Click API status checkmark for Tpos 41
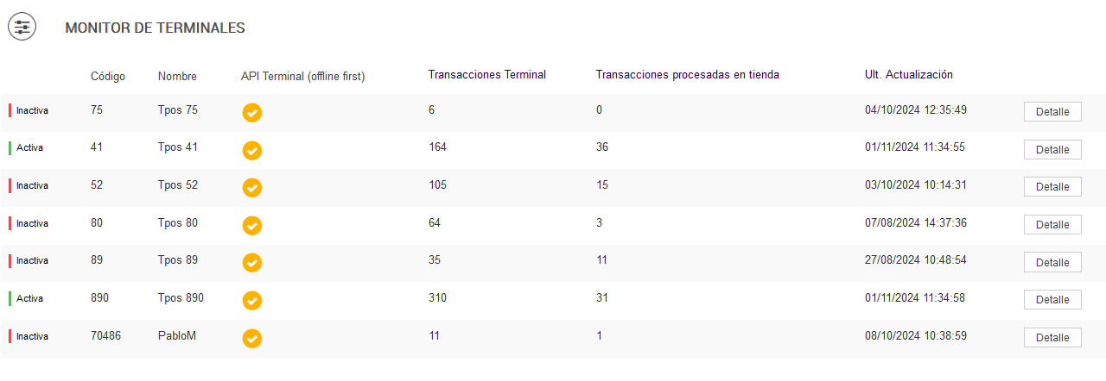Image resolution: width=1106 pixels, height=381 pixels. click(252, 150)
